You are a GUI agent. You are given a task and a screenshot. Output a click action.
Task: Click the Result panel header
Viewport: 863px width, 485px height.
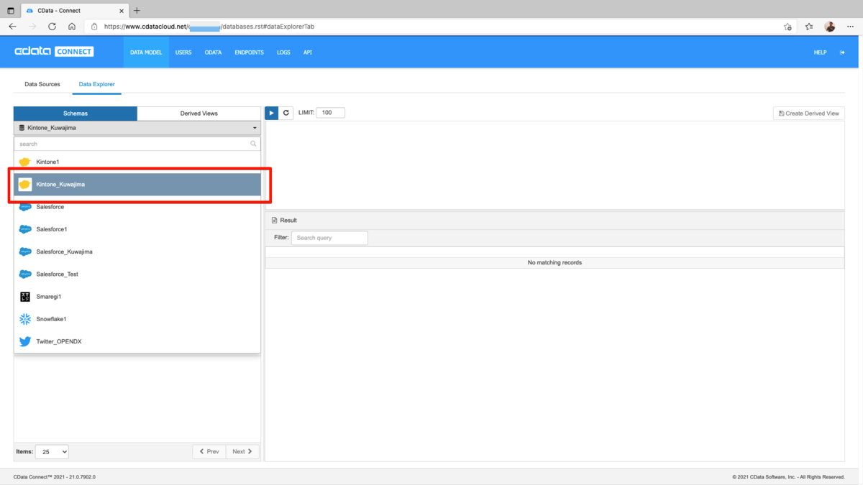point(554,221)
